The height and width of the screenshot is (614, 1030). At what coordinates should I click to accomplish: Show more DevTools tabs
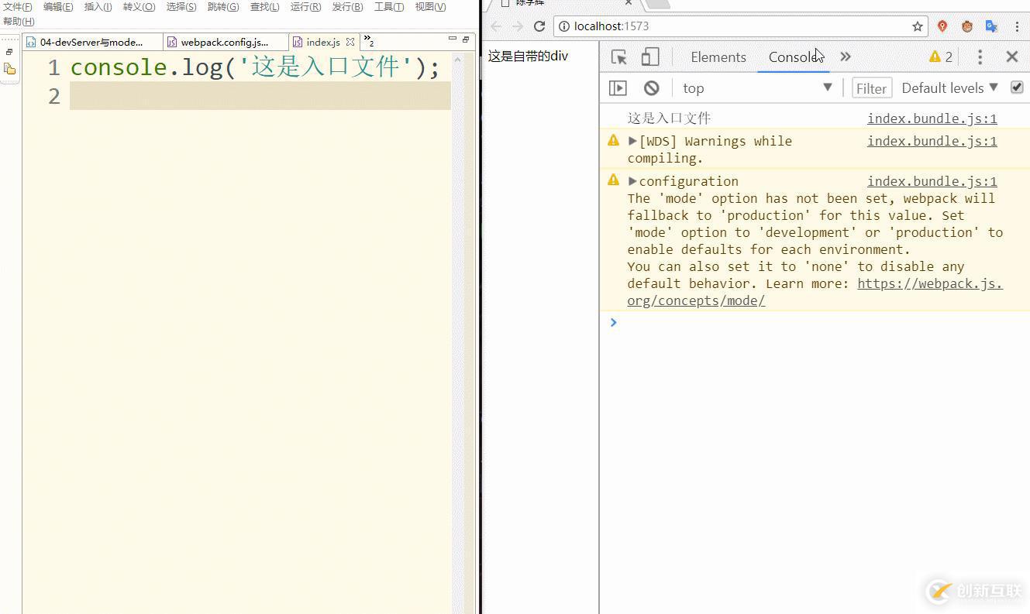click(846, 57)
